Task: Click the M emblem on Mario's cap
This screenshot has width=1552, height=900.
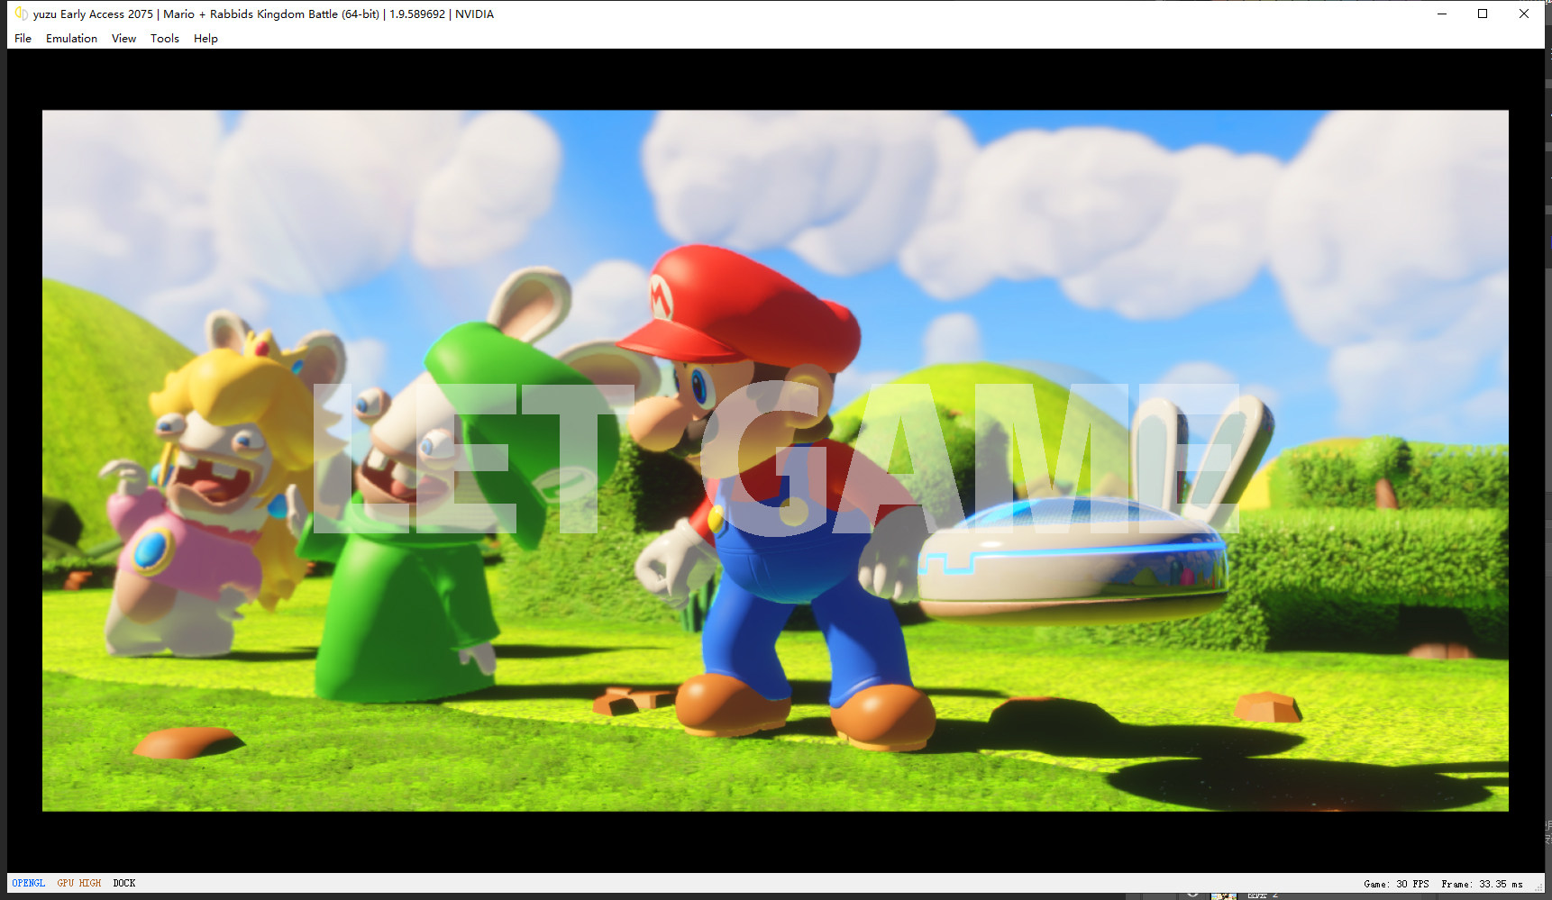Action: [x=661, y=296]
